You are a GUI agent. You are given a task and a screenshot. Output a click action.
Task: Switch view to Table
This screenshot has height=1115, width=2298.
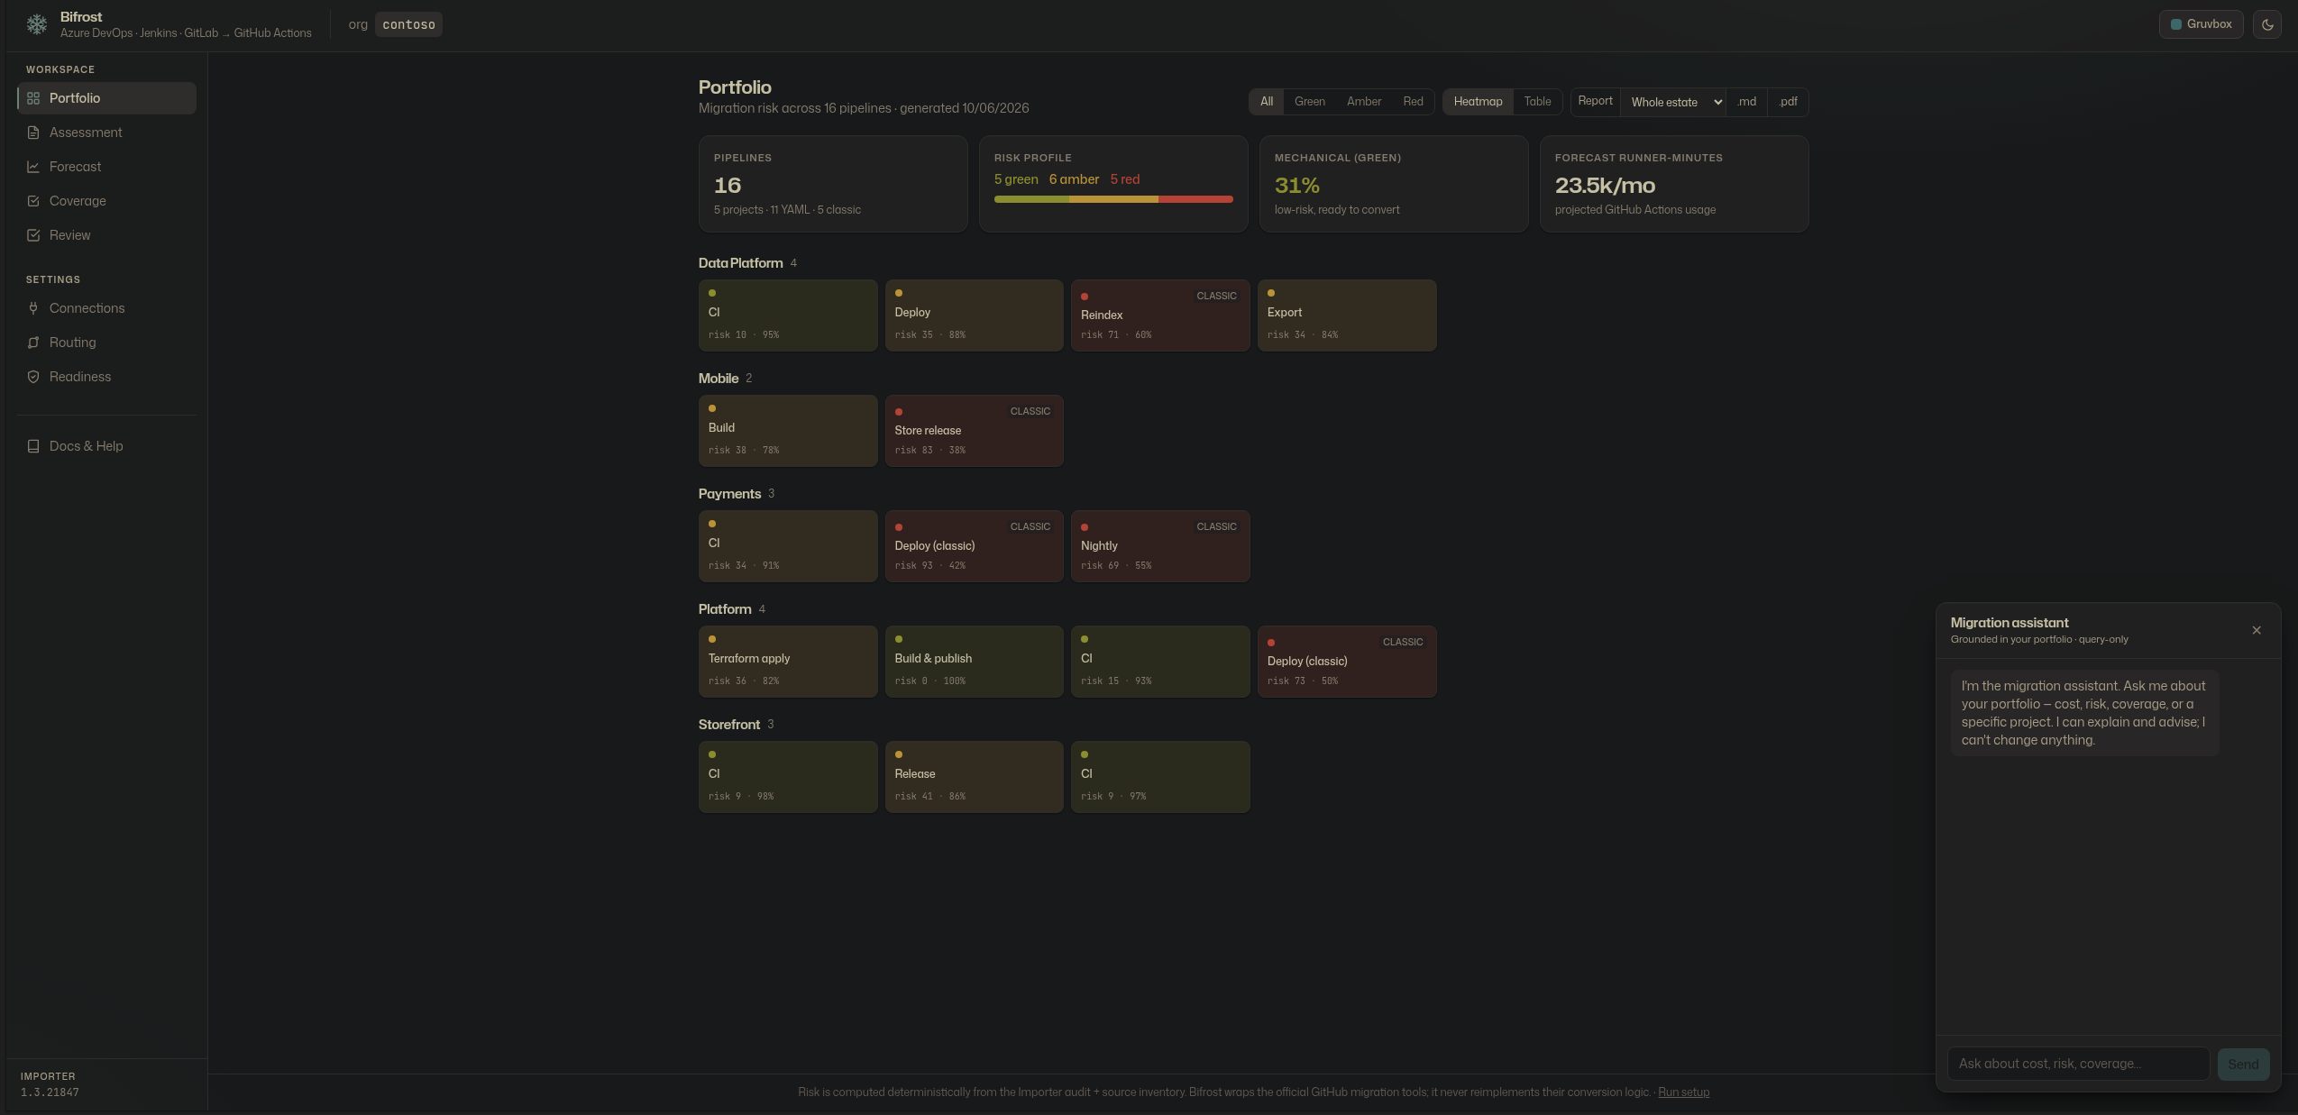pos(1537,102)
